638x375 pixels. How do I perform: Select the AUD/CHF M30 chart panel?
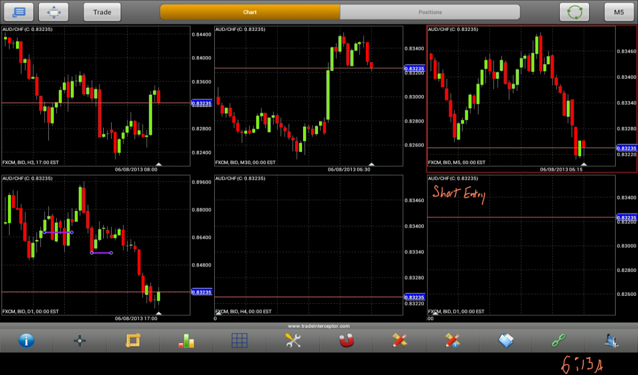pyautogui.click(x=308, y=96)
